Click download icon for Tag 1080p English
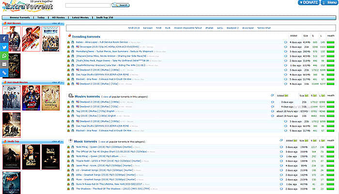 pos(69,116)
